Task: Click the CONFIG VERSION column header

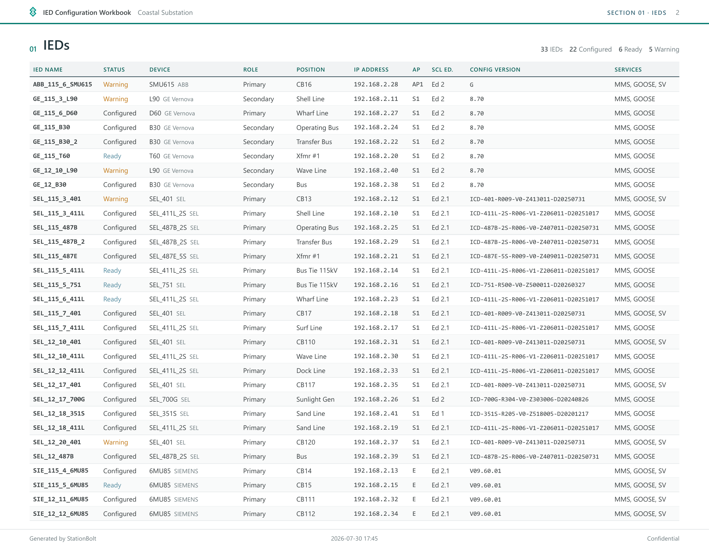Action: coord(495,70)
